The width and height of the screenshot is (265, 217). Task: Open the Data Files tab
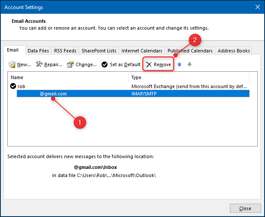tap(38, 51)
